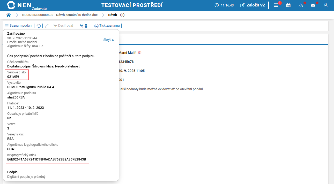Click Založit VZ button
Image resolution: width=334 pixels, height=184 pixels.
(x=253, y=5)
